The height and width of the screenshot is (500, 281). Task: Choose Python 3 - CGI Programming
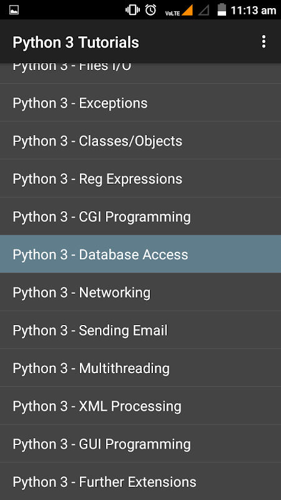point(140,216)
